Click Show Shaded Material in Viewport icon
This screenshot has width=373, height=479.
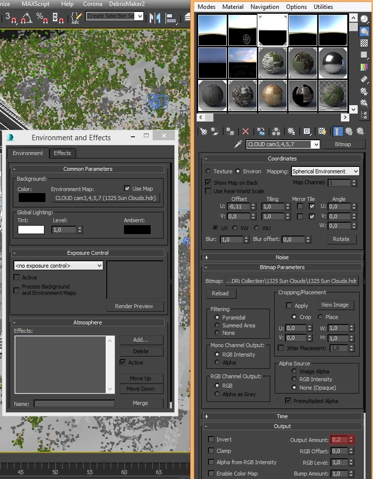(322, 131)
